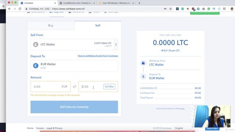
Task: Switch to the LocalBitcoins.com tab
Action: click(77, 3)
